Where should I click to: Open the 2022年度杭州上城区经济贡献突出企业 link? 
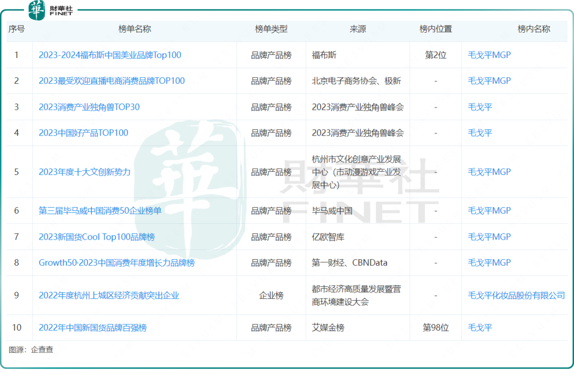[x=109, y=295]
